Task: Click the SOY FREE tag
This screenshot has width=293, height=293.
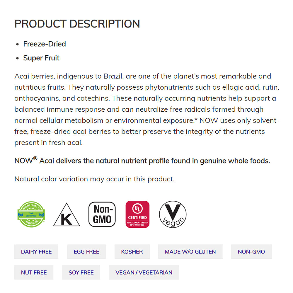Action: (81, 272)
